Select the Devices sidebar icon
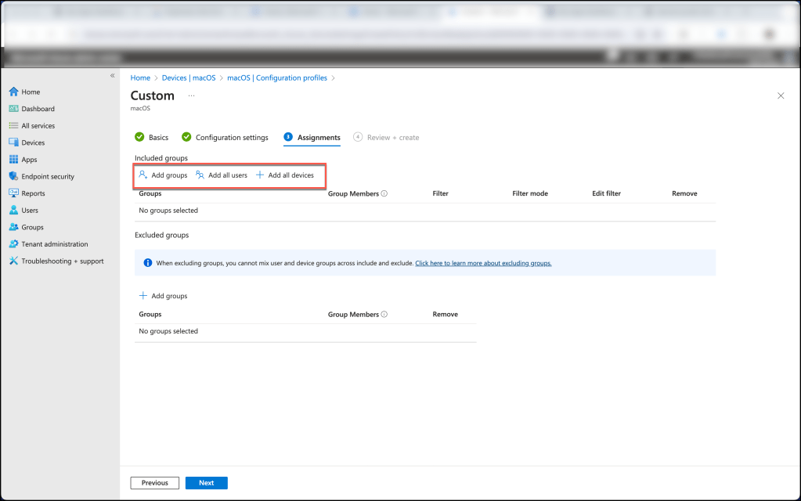 [13, 142]
